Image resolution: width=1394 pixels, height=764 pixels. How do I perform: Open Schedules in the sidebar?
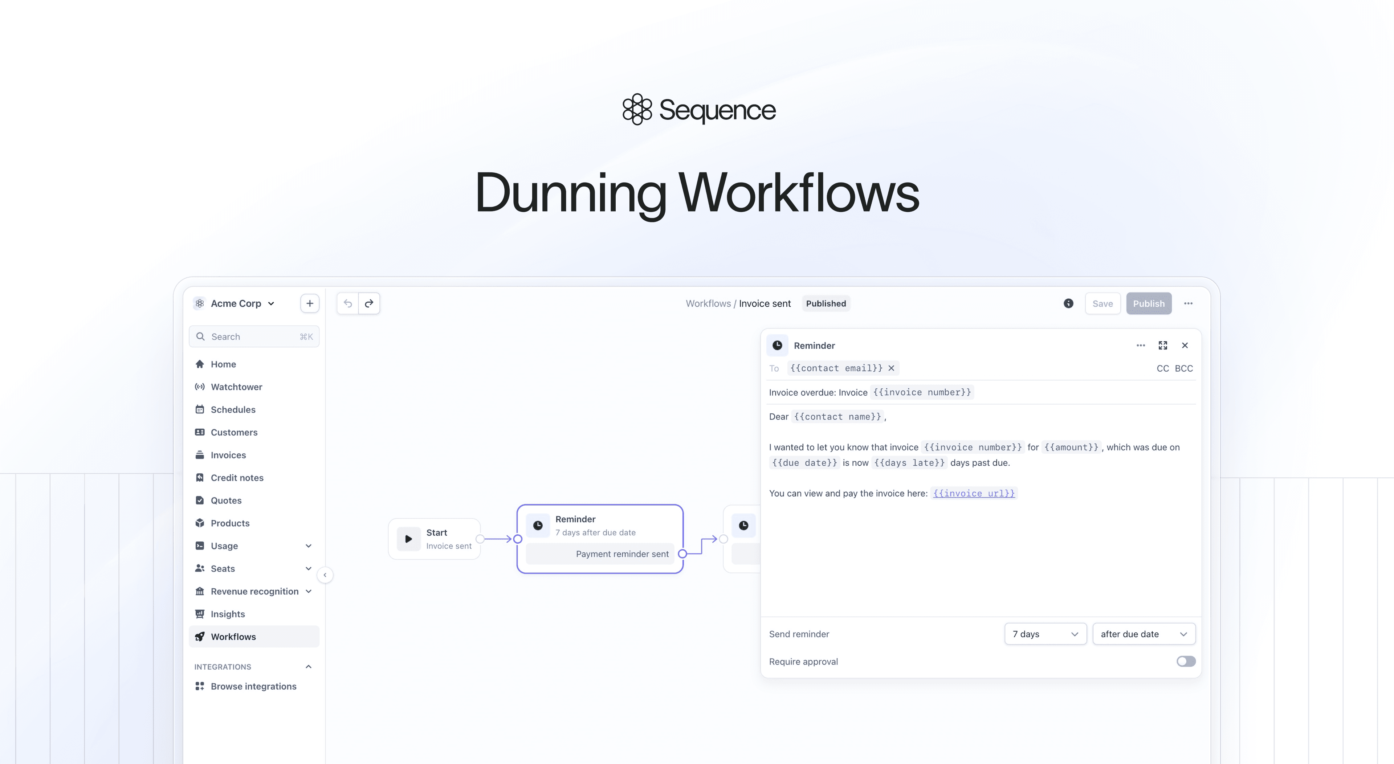pos(254,410)
